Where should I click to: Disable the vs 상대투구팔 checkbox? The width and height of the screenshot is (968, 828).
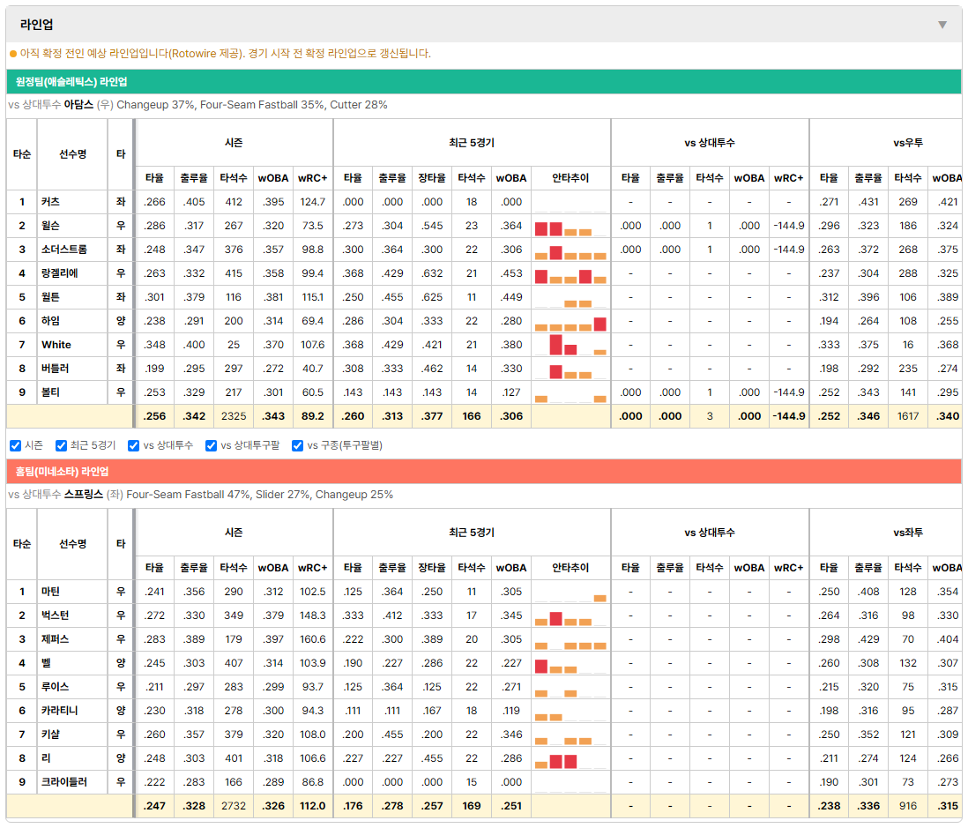pos(211,446)
